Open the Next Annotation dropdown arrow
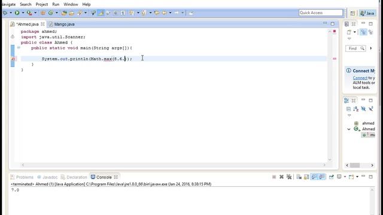The height and width of the screenshot is (215, 383). [x=138, y=13]
